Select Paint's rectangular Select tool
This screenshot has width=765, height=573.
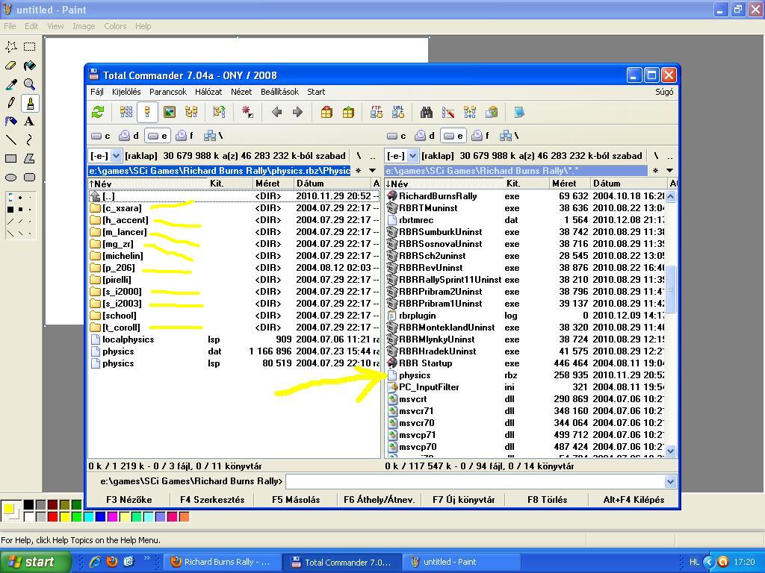point(30,47)
